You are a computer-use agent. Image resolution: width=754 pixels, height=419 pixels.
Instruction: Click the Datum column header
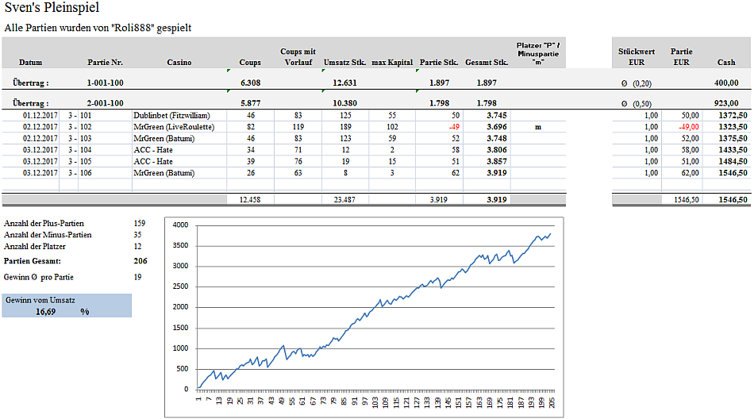point(31,62)
